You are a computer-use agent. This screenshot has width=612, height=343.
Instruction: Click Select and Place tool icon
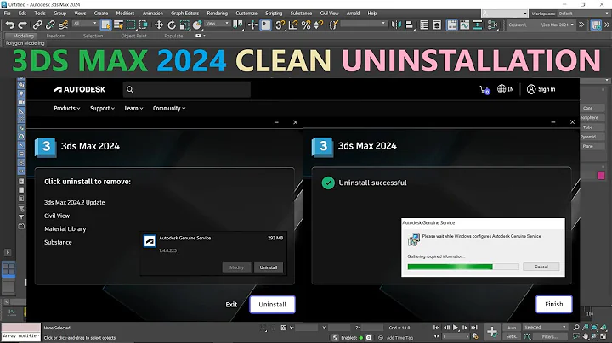(x=197, y=25)
